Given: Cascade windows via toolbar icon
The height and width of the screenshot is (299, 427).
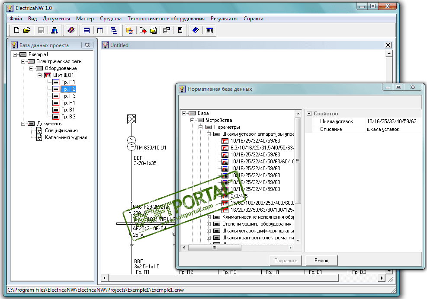Looking at the screenshot, I should (x=114, y=31).
